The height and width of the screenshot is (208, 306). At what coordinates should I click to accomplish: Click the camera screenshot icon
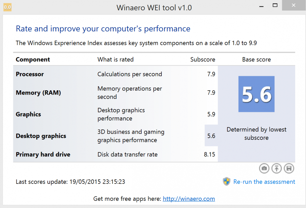(264, 168)
